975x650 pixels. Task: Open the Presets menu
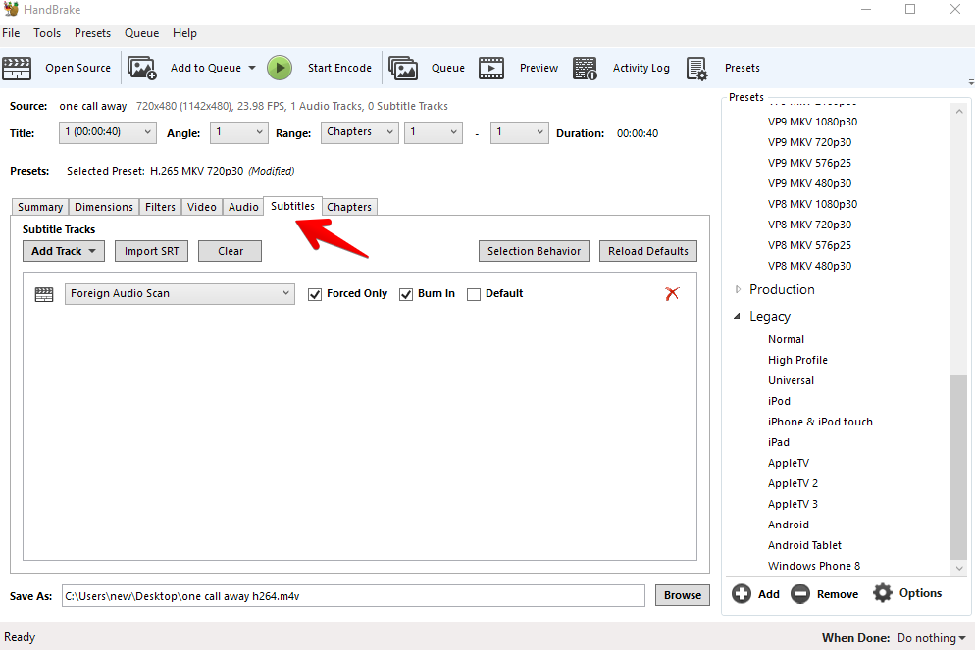pyautogui.click(x=92, y=33)
